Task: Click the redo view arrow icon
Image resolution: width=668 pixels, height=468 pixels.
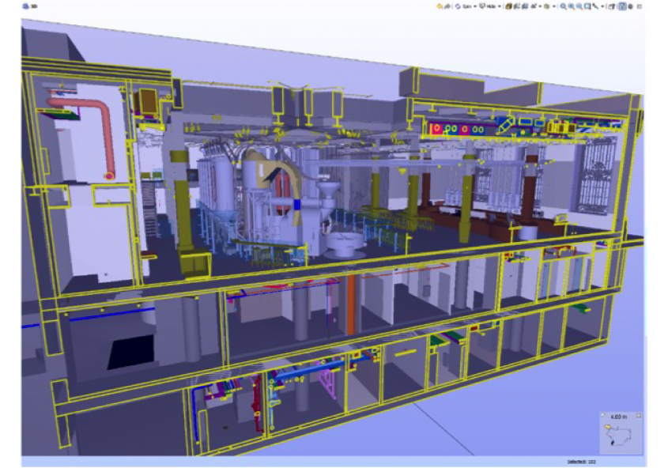Action: click(447, 6)
